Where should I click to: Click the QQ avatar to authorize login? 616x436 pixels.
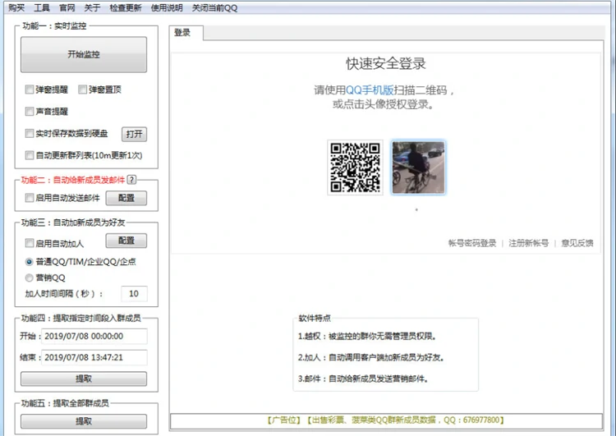click(x=418, y=168)
